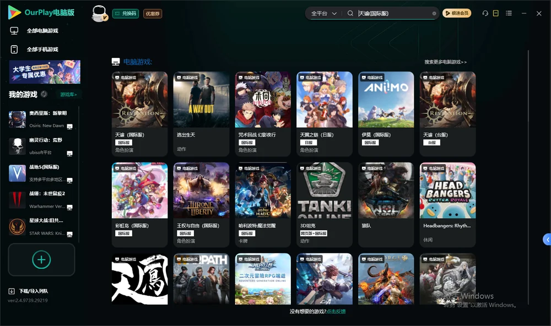Click the PC icon on Osiris: New Dawn row
The image size is (551, 326).
coord(69,127)
